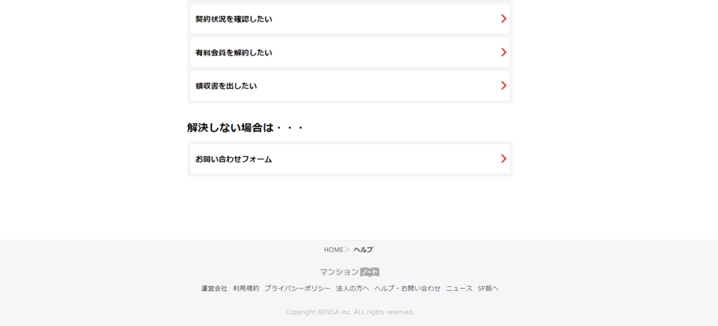This screenshot has height=326, width=718.
Task: Open the 契約状況を確認したい help item
Action: [x=350, y=19]
